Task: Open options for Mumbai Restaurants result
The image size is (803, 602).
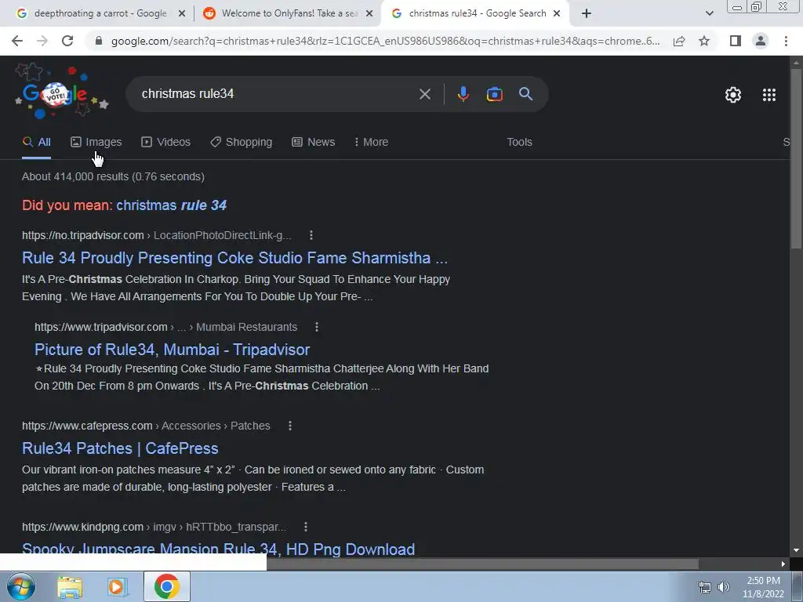Action: (x=317, y=327)
